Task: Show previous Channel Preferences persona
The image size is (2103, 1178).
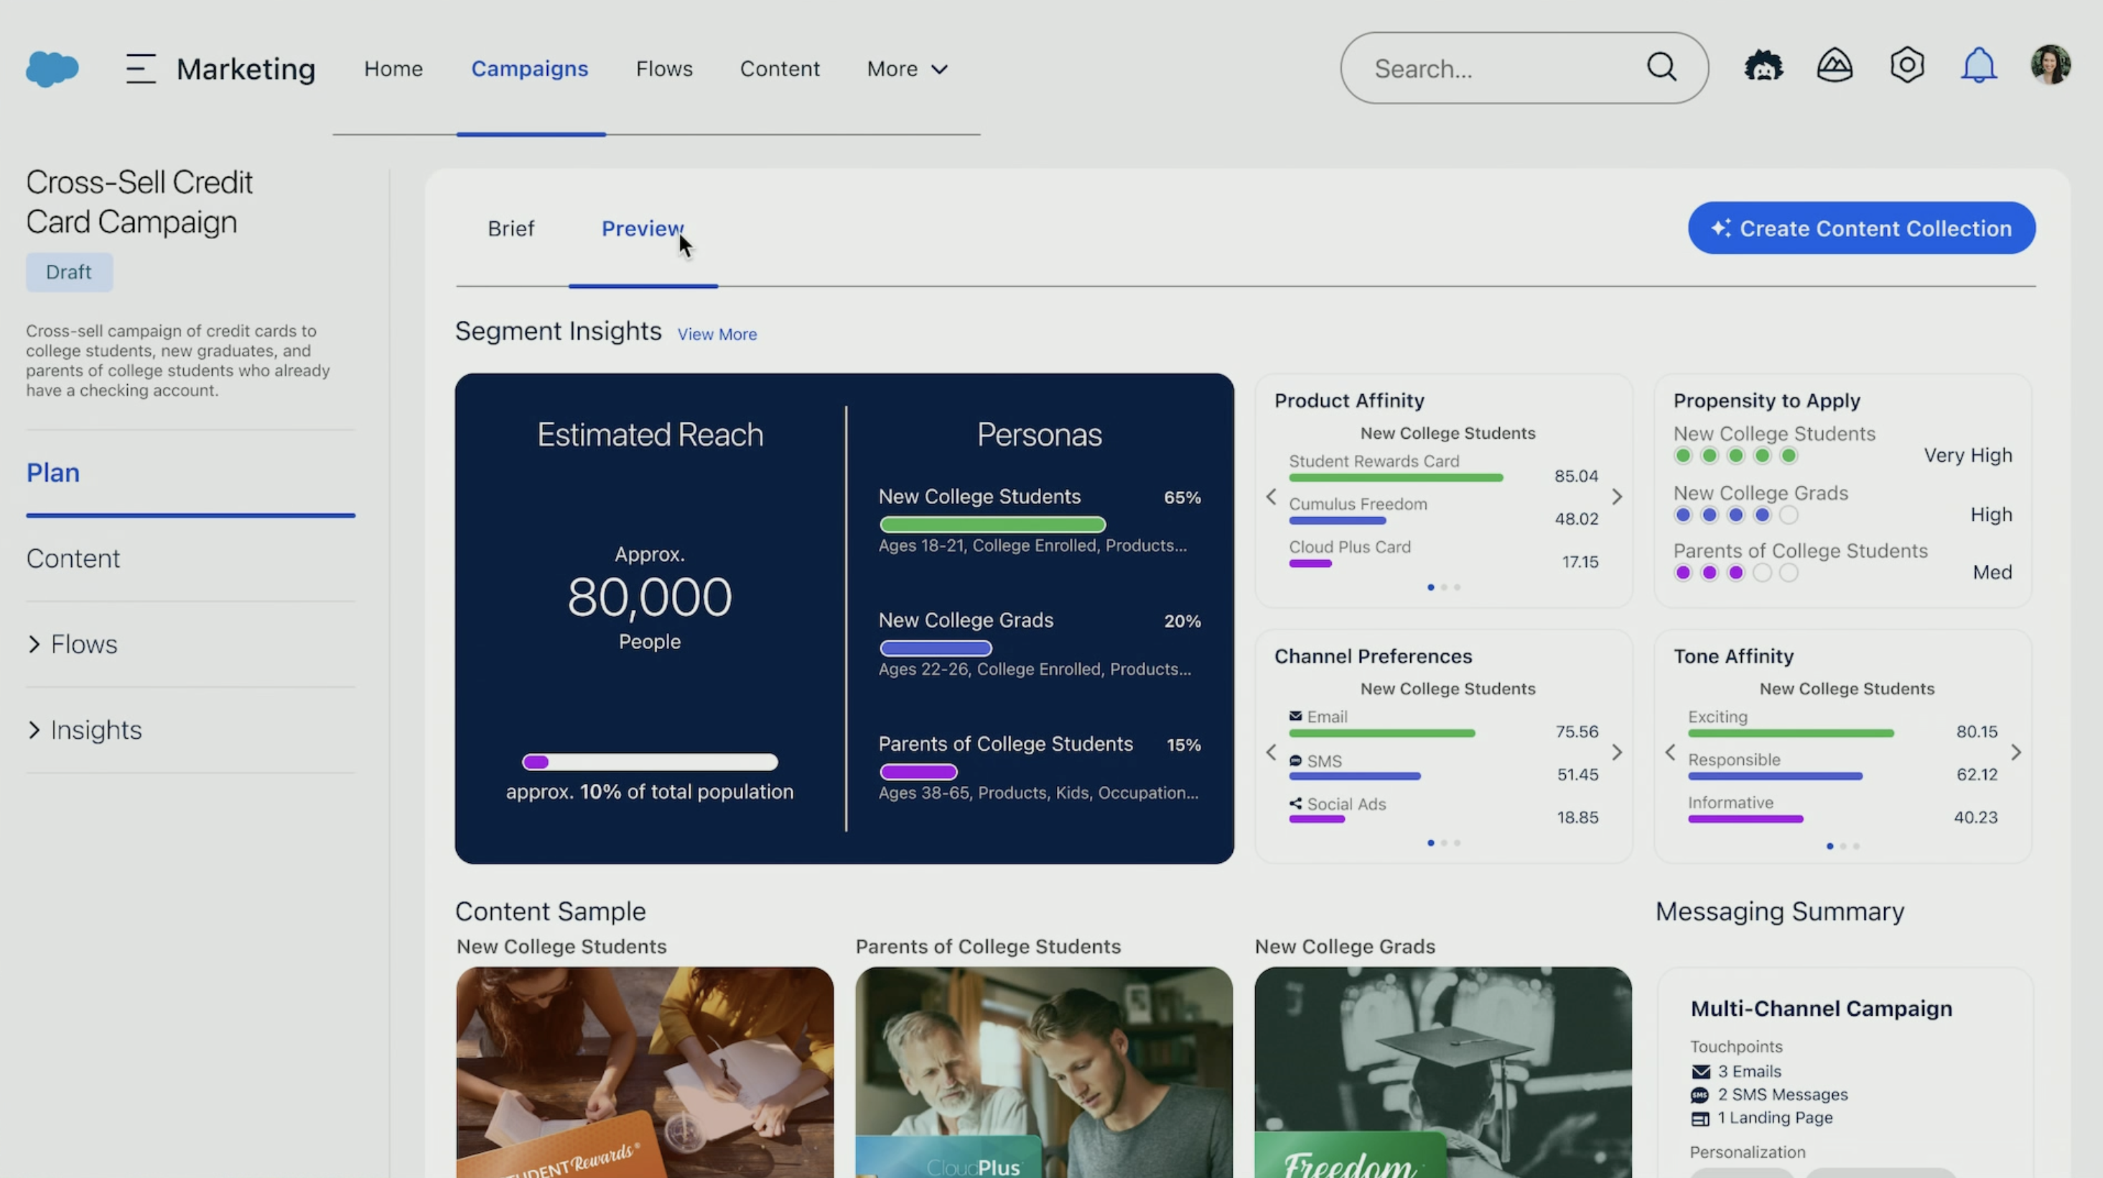Action: coord(1271,752)
